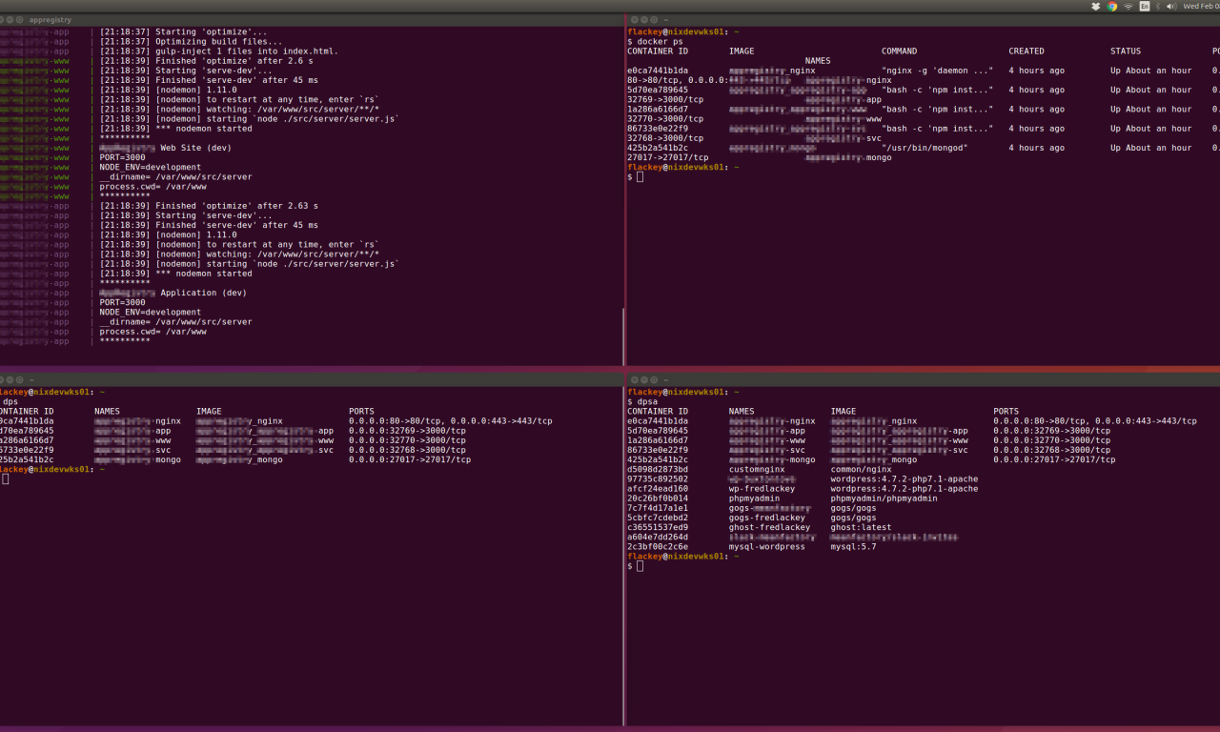This screenshot has width=1220, height=732.
Task: Click "Finished 'optimize' after 2.63 s" line
Action: [209, 206]
